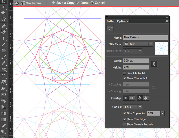Select the Gradient tool
Screen dimensions: 179x138
click(4, 120)
